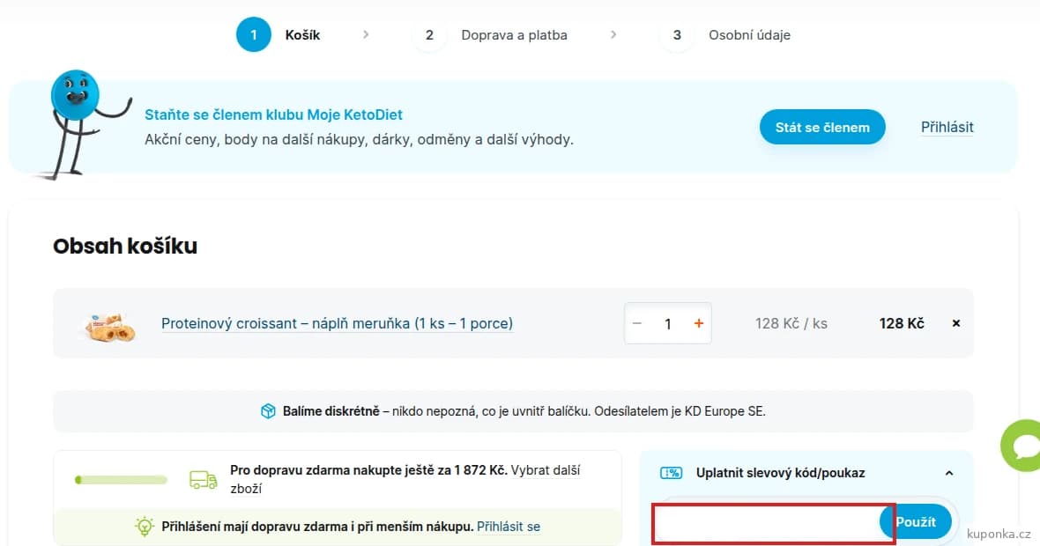This screenshot has height=546, width=1040.
Task: Click the 128 Kč / ks unit price
Action: tap(791, 324)
